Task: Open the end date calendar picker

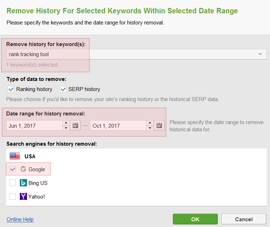Action: click(x=159, y=125)
